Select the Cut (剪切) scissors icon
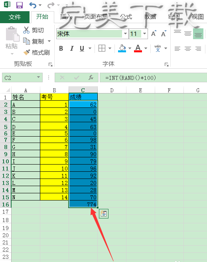Screen dimensions: 207x262 [x=26, y=30]
